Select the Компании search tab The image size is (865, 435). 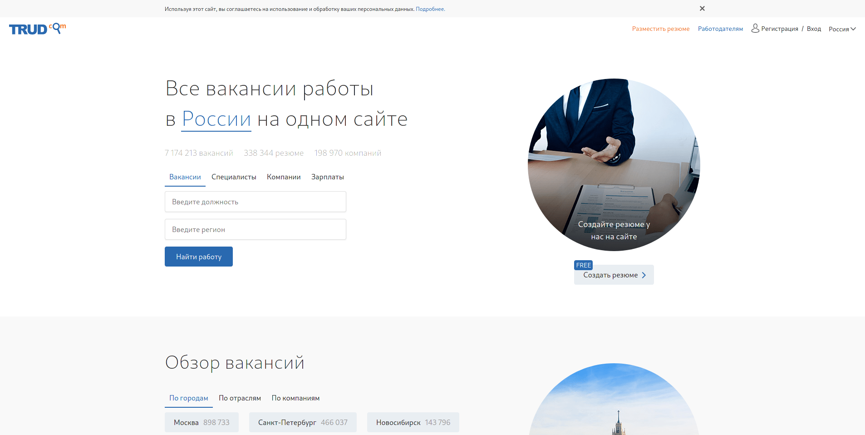(x=284, y=177)
